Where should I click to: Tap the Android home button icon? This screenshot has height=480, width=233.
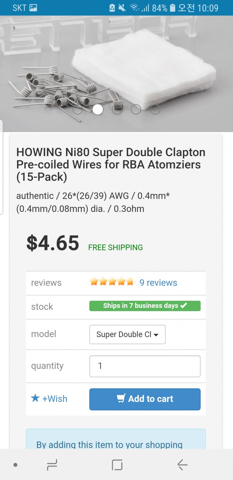click(117, 465)
